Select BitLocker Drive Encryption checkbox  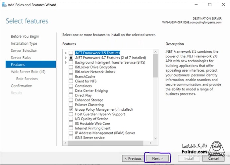(71, 67)
